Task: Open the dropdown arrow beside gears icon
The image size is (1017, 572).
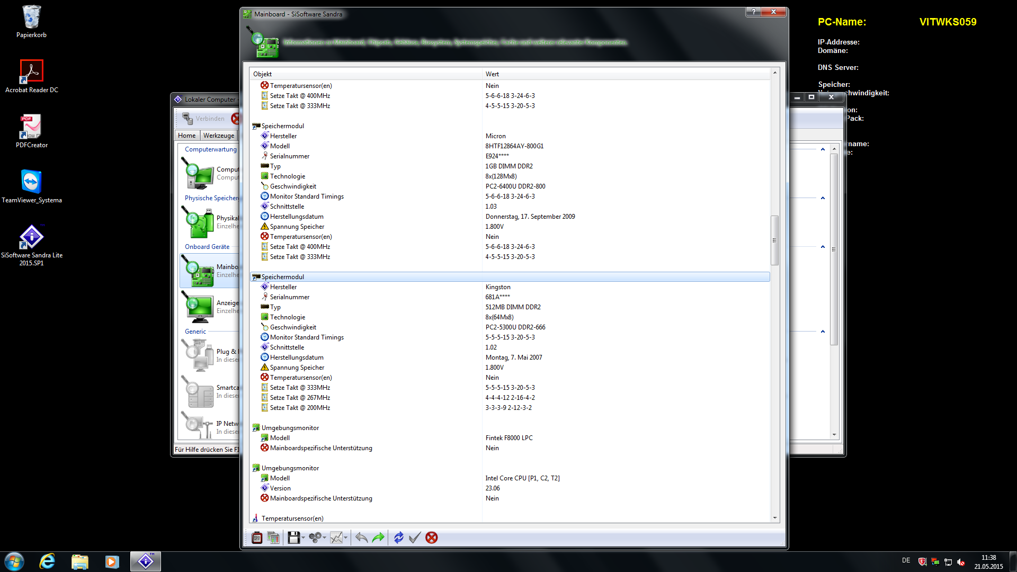Action: tap(325, 538)
